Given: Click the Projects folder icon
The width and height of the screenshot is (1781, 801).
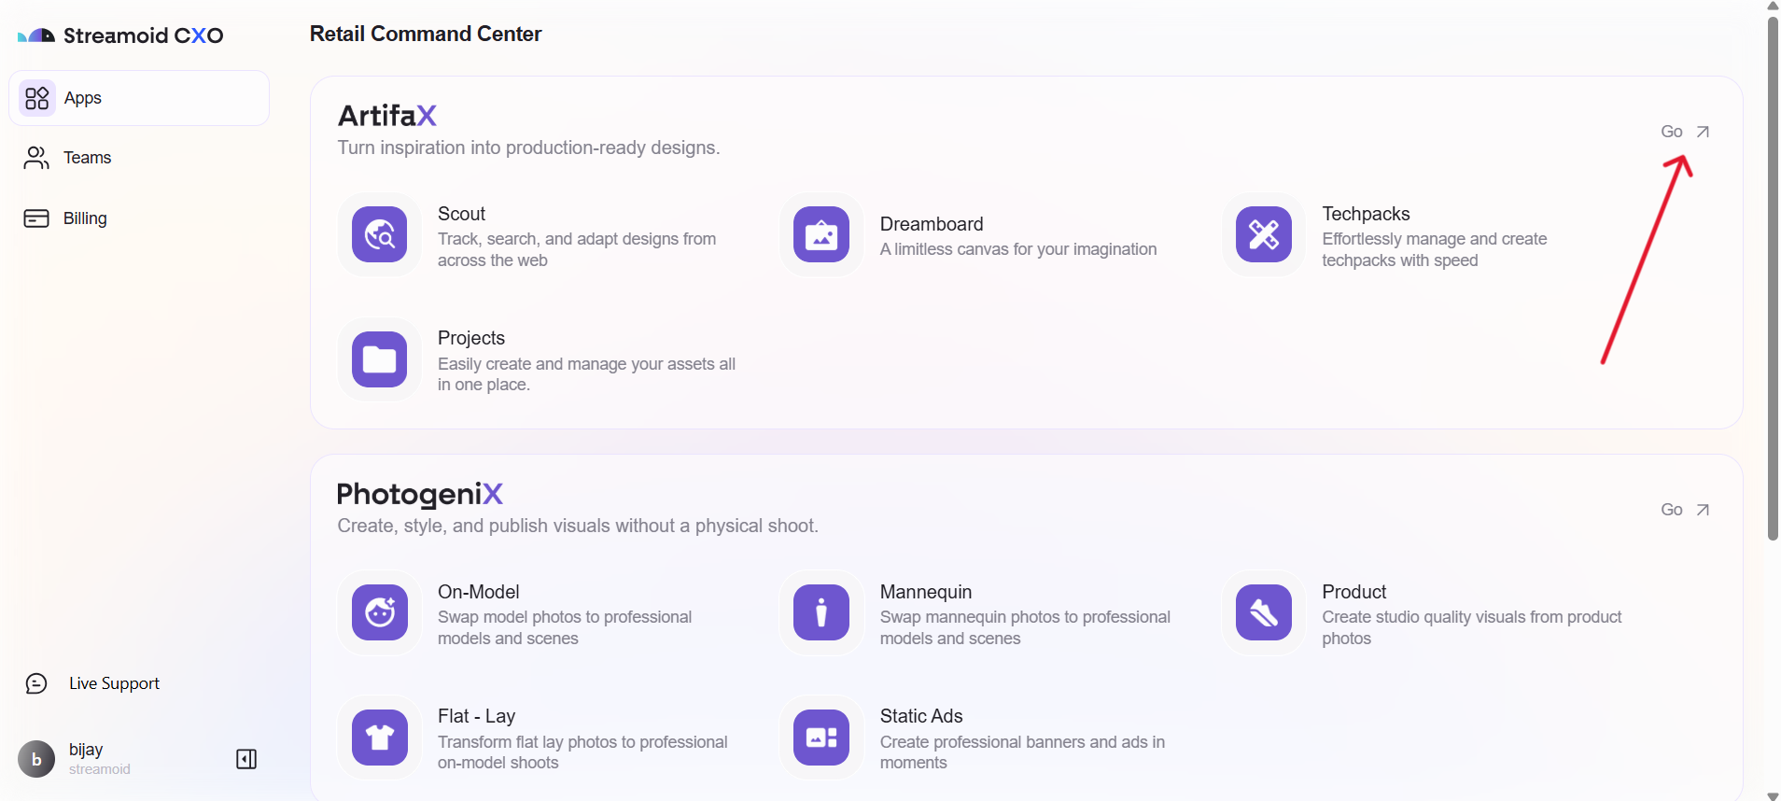Looking at the screenshot, I should [379, 359].
